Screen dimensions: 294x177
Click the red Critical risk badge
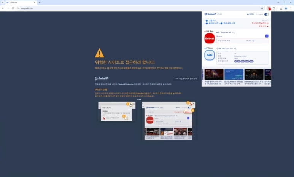click(210, 38)
